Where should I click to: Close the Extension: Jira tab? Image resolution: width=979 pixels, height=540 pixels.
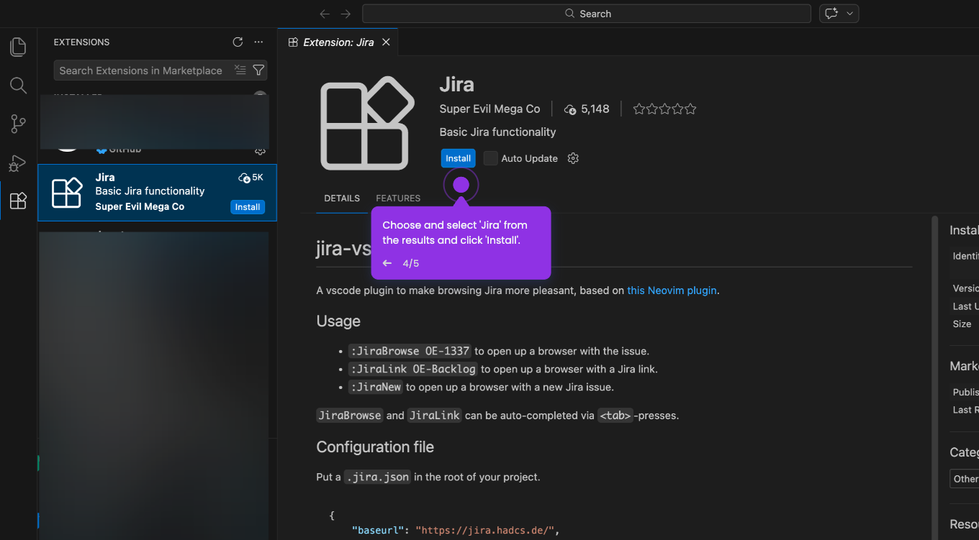(386, 42)
